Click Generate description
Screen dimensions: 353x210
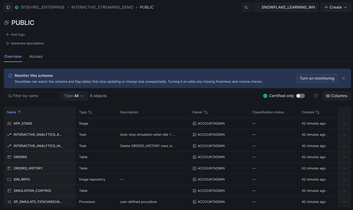pyautogui.click(x=25, y=43)
